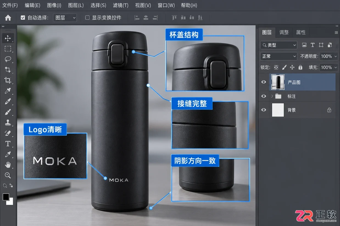340x226 pixels.
Task: Open the 类型 layer filter dropdown
Action: point(278,45)
